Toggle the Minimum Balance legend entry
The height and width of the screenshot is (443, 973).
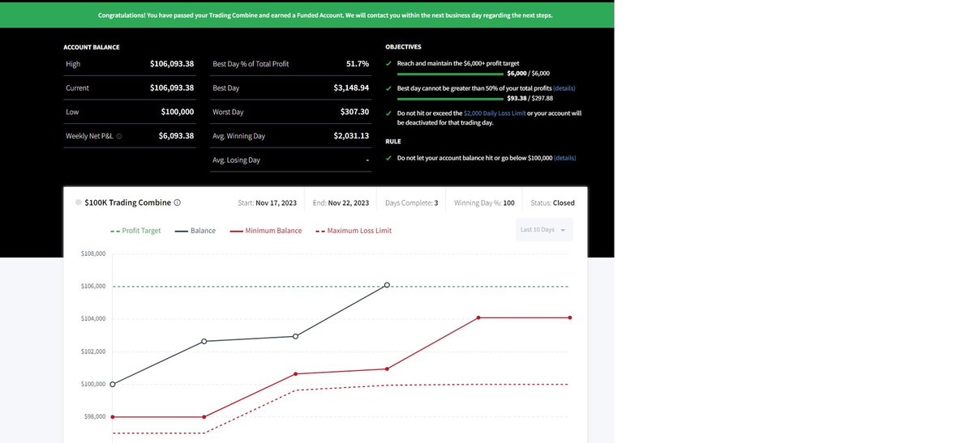click(265, 231)
